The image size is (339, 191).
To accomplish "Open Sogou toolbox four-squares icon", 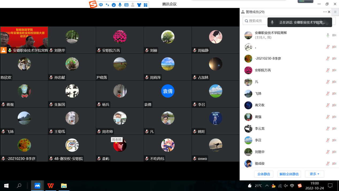I will (x=145, y=5).
